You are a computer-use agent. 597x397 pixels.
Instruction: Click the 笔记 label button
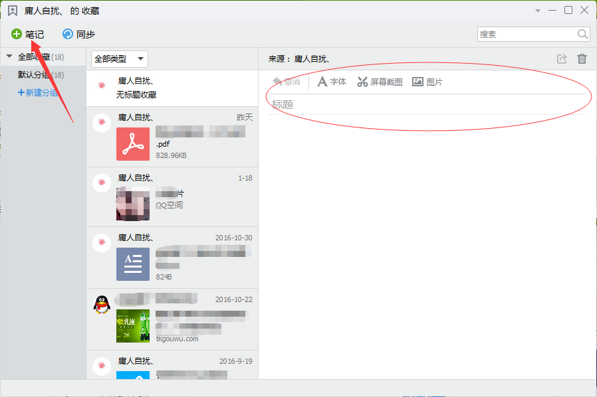35,35
